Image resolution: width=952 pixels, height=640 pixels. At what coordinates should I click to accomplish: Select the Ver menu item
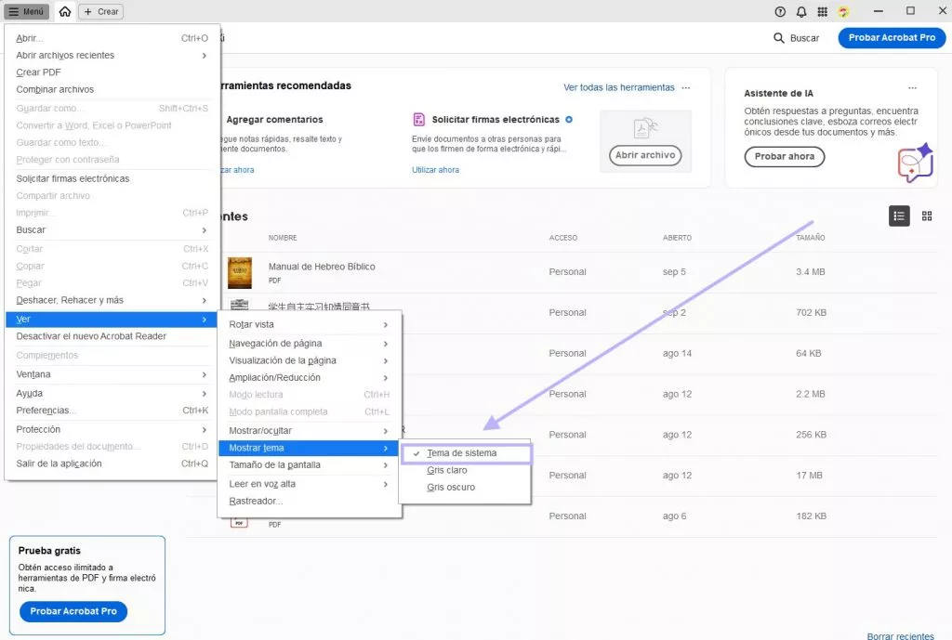click(112, 320)
